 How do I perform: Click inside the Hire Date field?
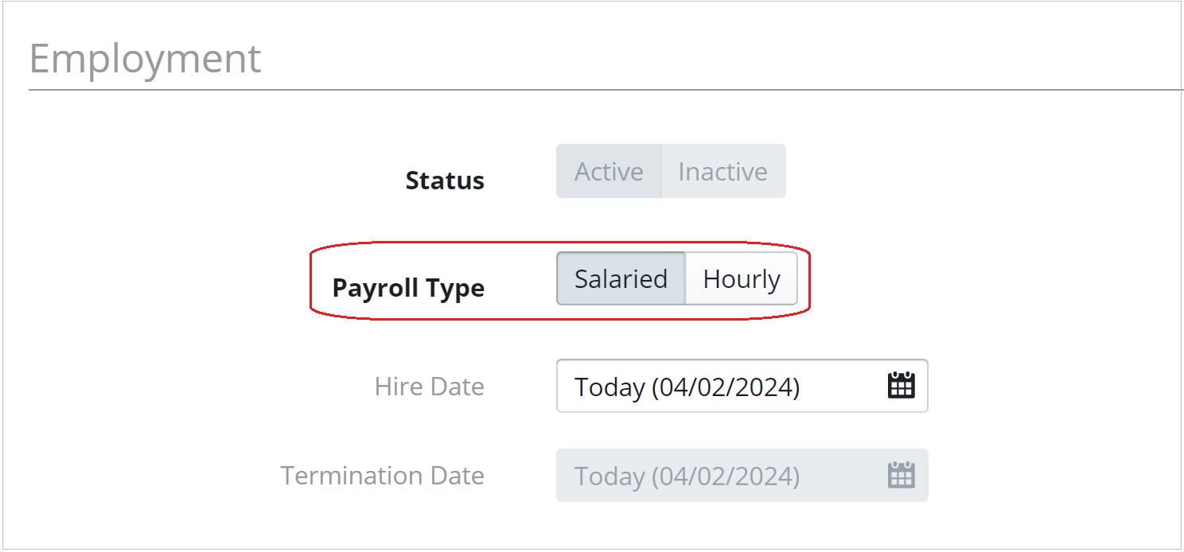click(x=742, y=386)
